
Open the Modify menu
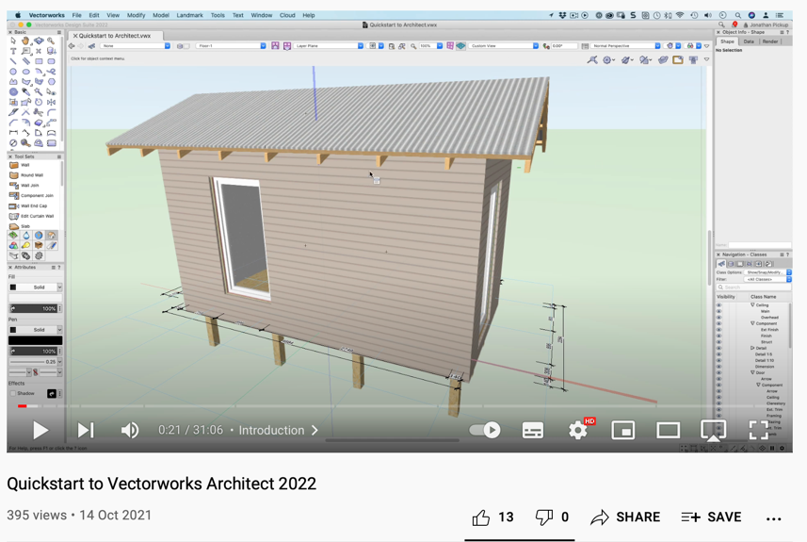(x=136, y=15)
